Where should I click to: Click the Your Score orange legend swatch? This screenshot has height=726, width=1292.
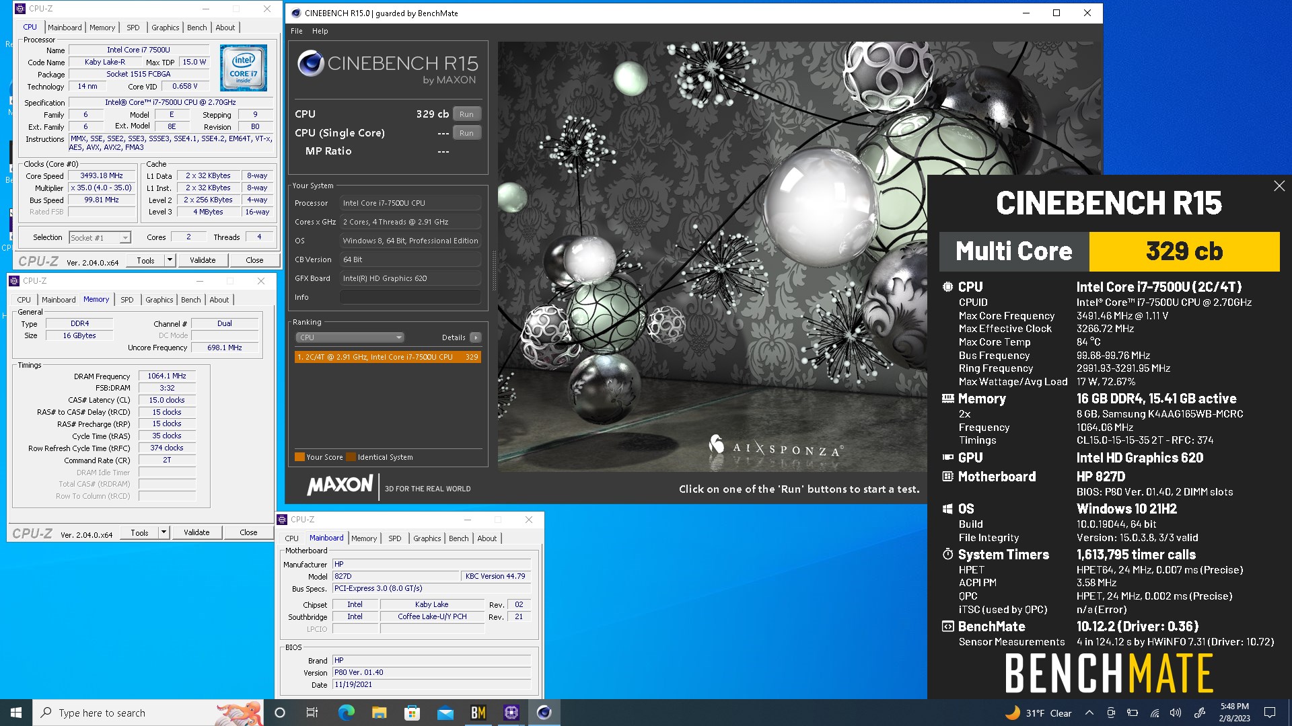coord(299,457)
